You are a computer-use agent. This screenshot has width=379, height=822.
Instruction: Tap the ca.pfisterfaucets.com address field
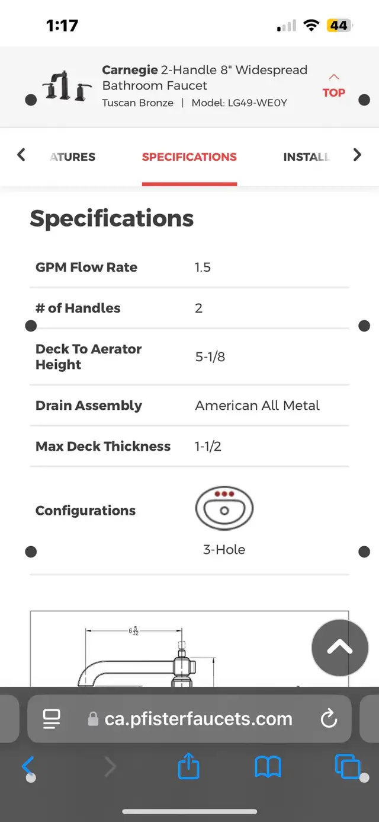[x=189, y=719]
